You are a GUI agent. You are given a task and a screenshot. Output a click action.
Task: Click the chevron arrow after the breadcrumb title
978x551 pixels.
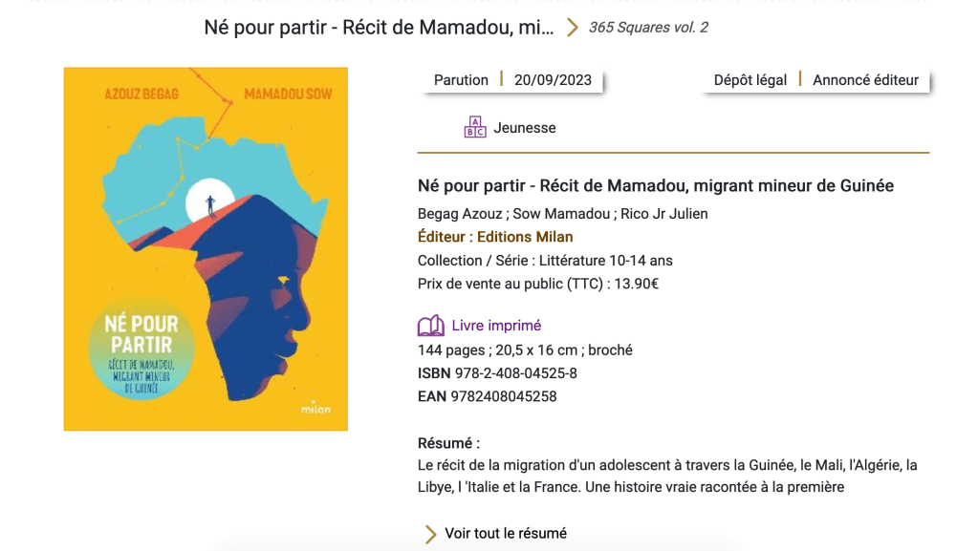point(572,28)
